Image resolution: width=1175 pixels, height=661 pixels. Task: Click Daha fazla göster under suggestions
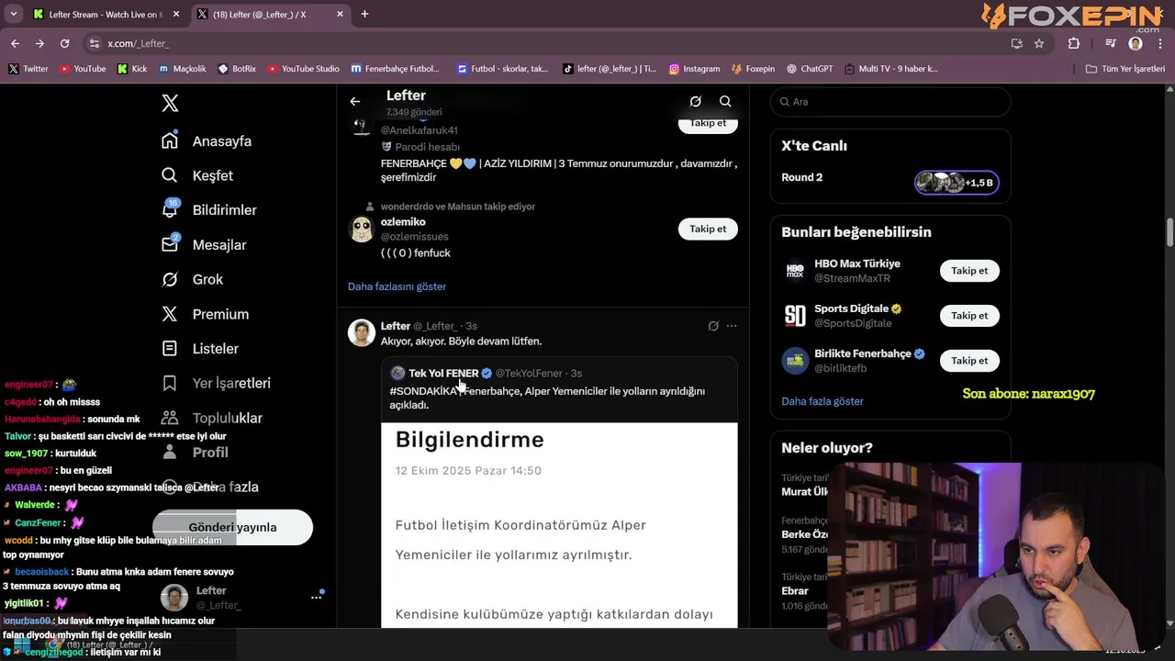tap(822, 401)
